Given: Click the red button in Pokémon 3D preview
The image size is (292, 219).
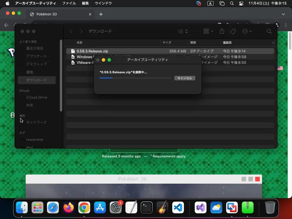Looking at the screenshot, I should point(257,179).
